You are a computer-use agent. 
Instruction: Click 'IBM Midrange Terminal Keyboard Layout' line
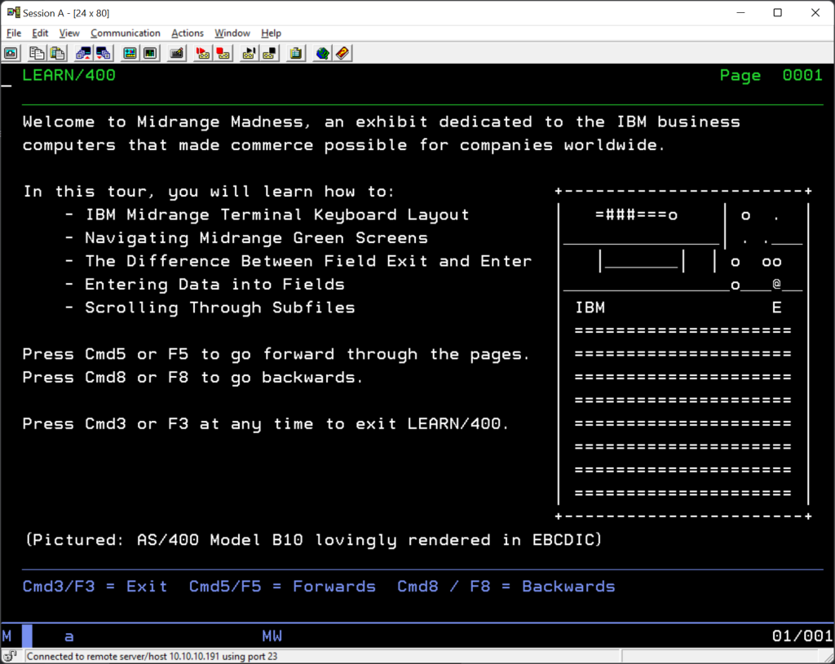[277, 215]
